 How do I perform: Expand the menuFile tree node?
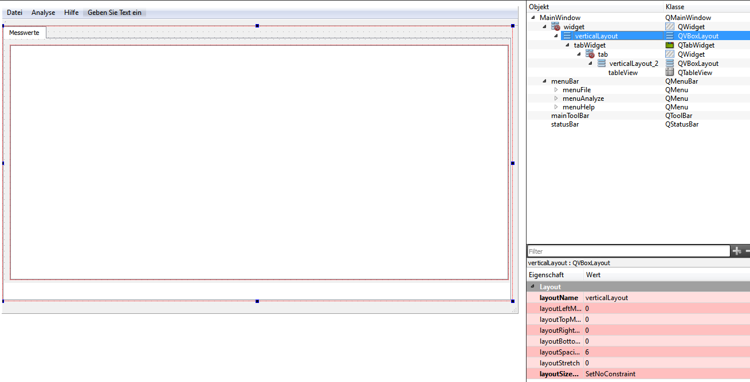(x=556, y=90)
